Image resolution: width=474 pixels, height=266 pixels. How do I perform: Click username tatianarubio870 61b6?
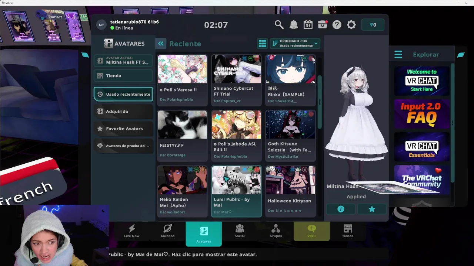134,22
